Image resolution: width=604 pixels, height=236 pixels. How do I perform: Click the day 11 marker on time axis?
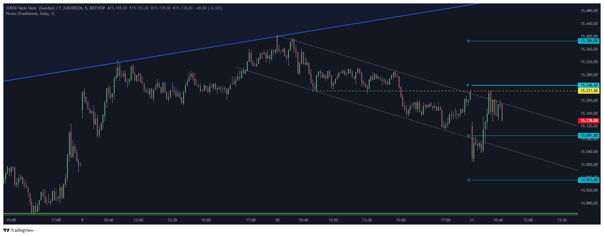pos(472,220)
